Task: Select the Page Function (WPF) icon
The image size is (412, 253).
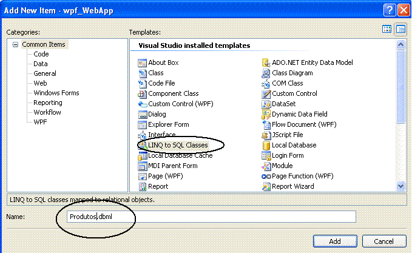Action: pyautogui.click(x=266, y=177)
